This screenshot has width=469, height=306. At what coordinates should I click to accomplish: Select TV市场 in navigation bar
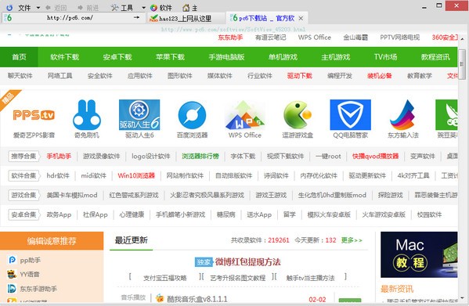pos(385,57)
